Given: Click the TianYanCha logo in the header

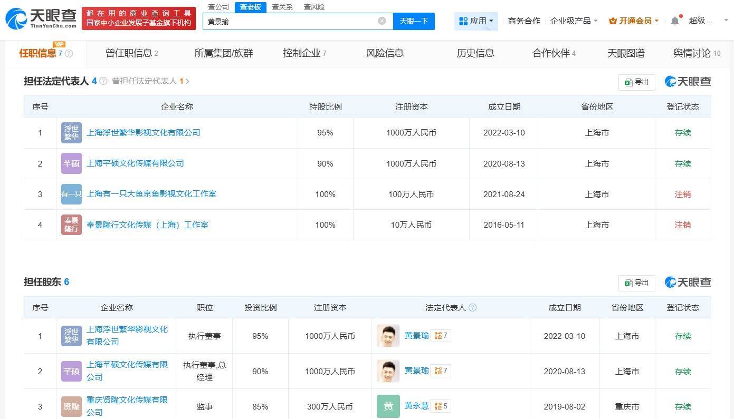Looking at the screenshot, I should (41, 19).
